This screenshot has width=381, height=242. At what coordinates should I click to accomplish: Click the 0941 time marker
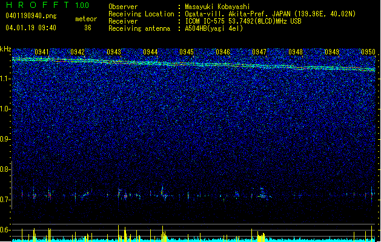click(42, 52)
